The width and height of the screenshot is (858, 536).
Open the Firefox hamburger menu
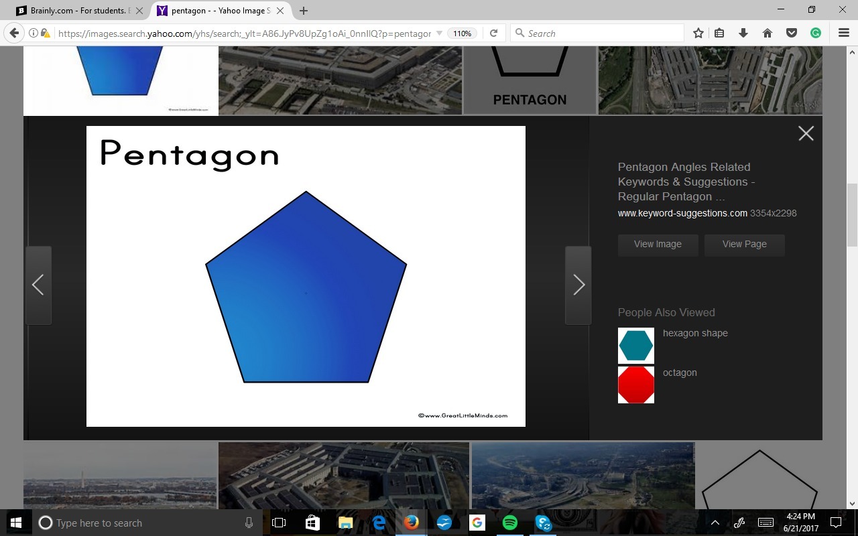pyautogui.click(x=844, y=33)
